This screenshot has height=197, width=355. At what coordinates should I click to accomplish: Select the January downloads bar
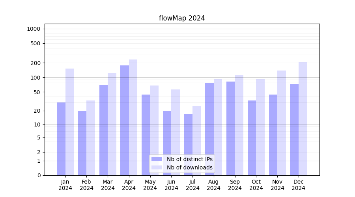pos(69,122)
